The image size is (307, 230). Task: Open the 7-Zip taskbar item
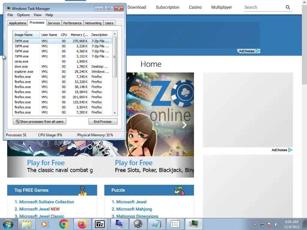(100, 224)
